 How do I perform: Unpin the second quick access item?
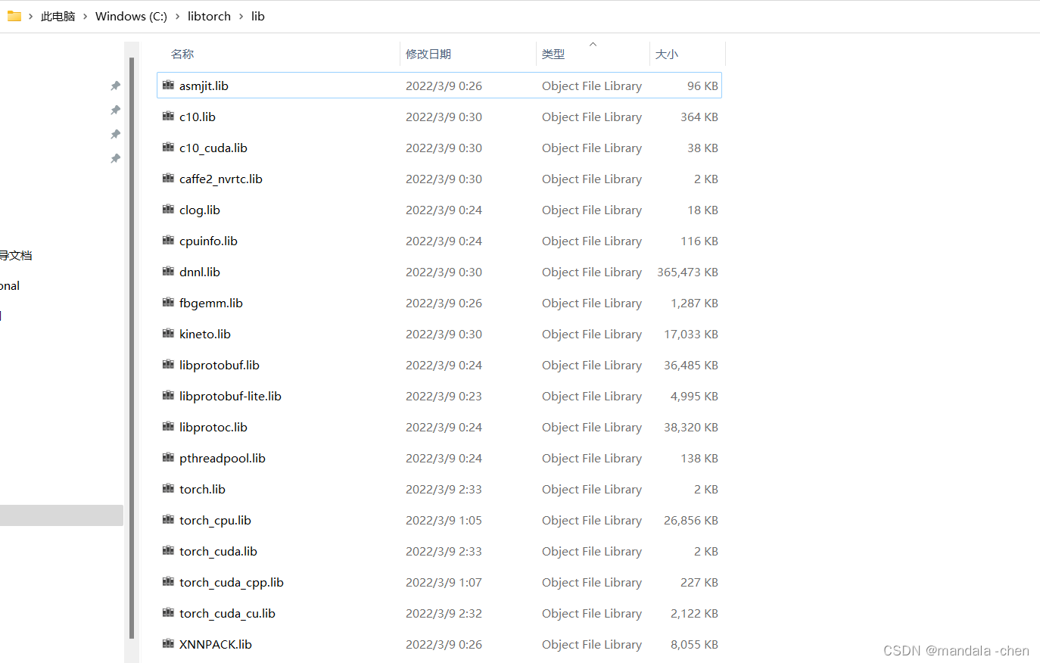click(x=115, y=110)
